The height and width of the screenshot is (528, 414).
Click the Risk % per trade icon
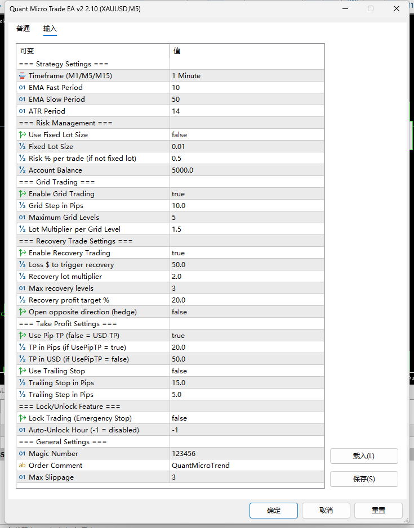click(x=23, y=158)
